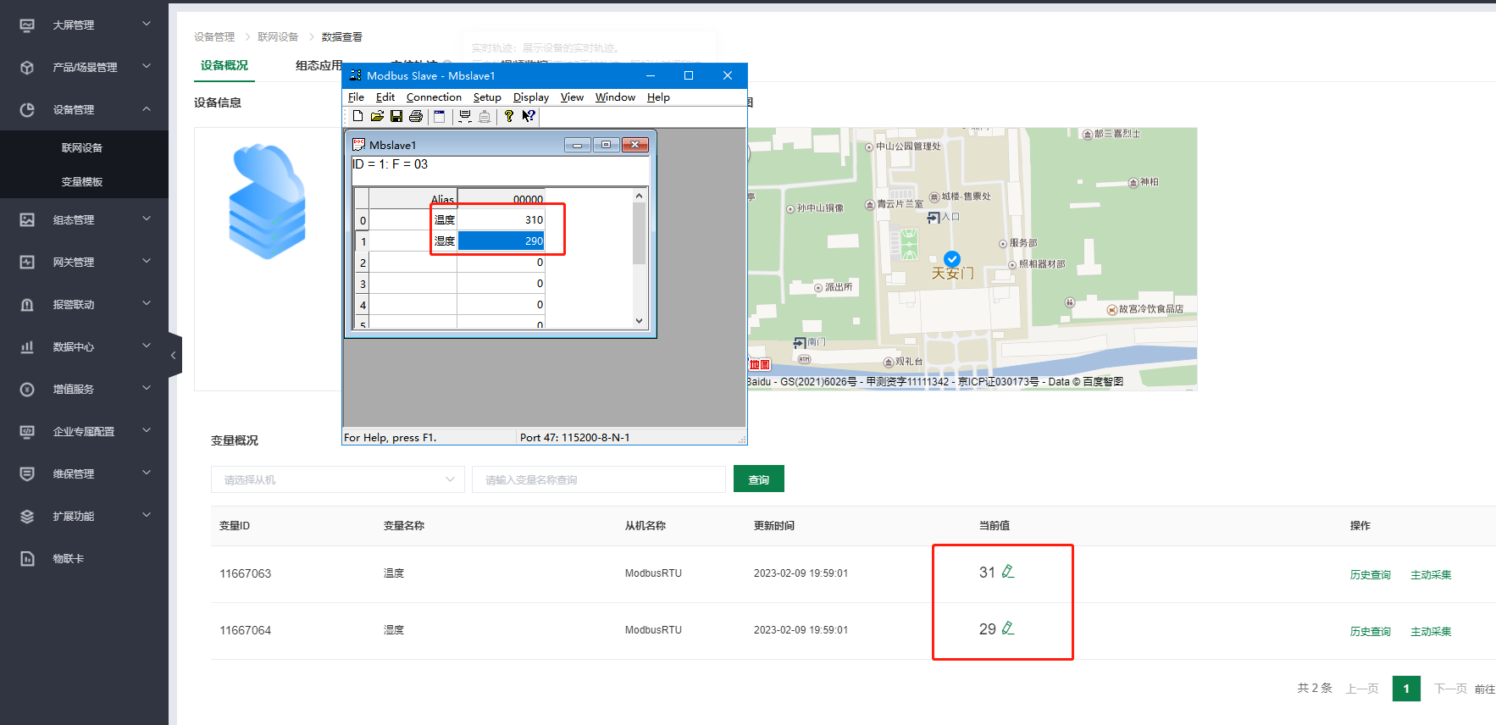The width and height of the screenshot is (1496, 725).
Task: Click the New document toolbar icon
Action: tap(357, 116)
